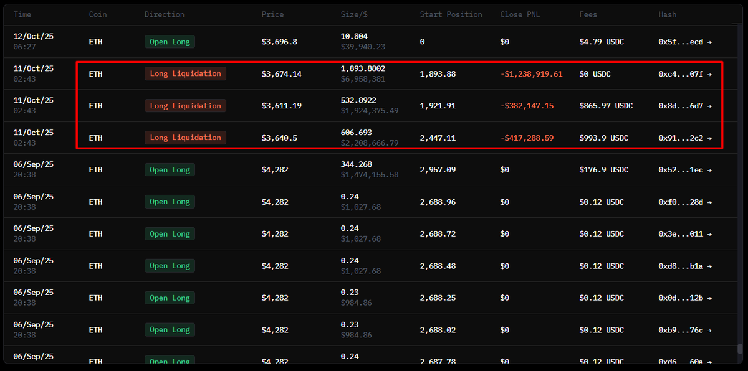Click the close PNL value -$382,147.15

point(527,106)
